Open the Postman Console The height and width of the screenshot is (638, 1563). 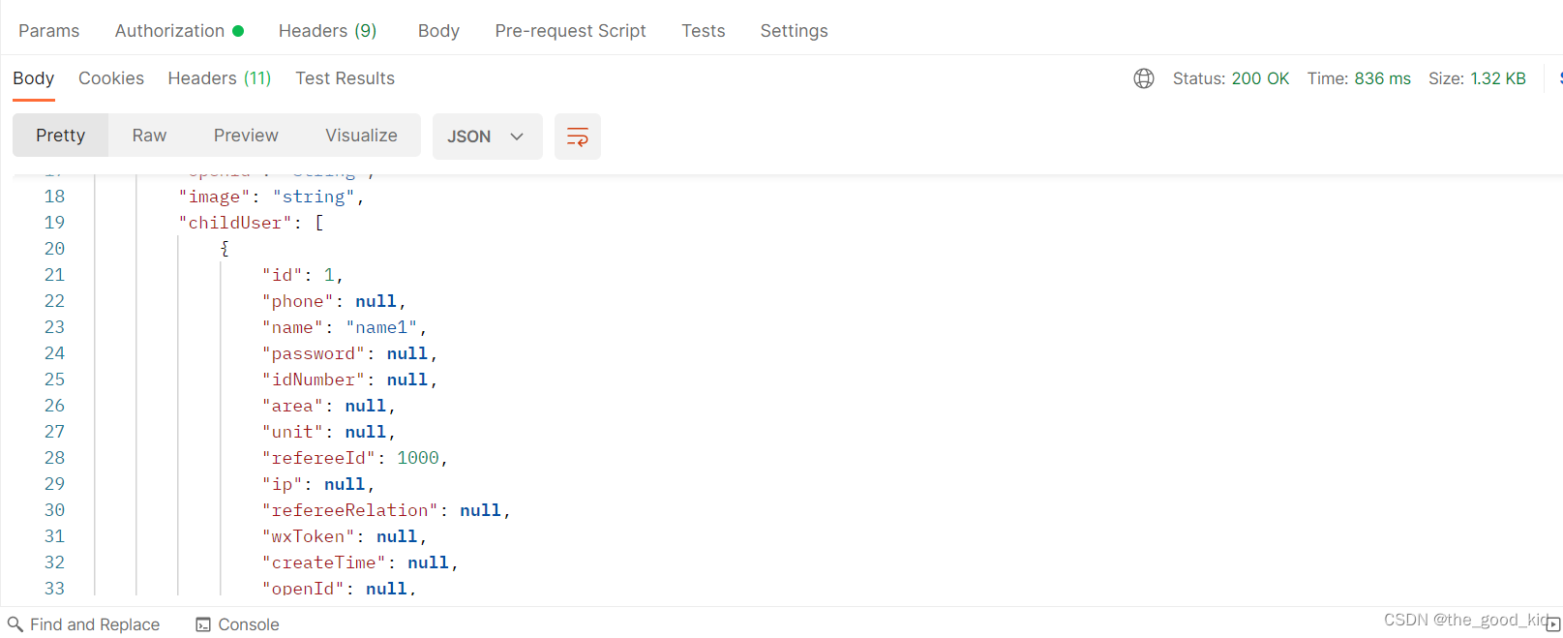click(x=237, y=624)
